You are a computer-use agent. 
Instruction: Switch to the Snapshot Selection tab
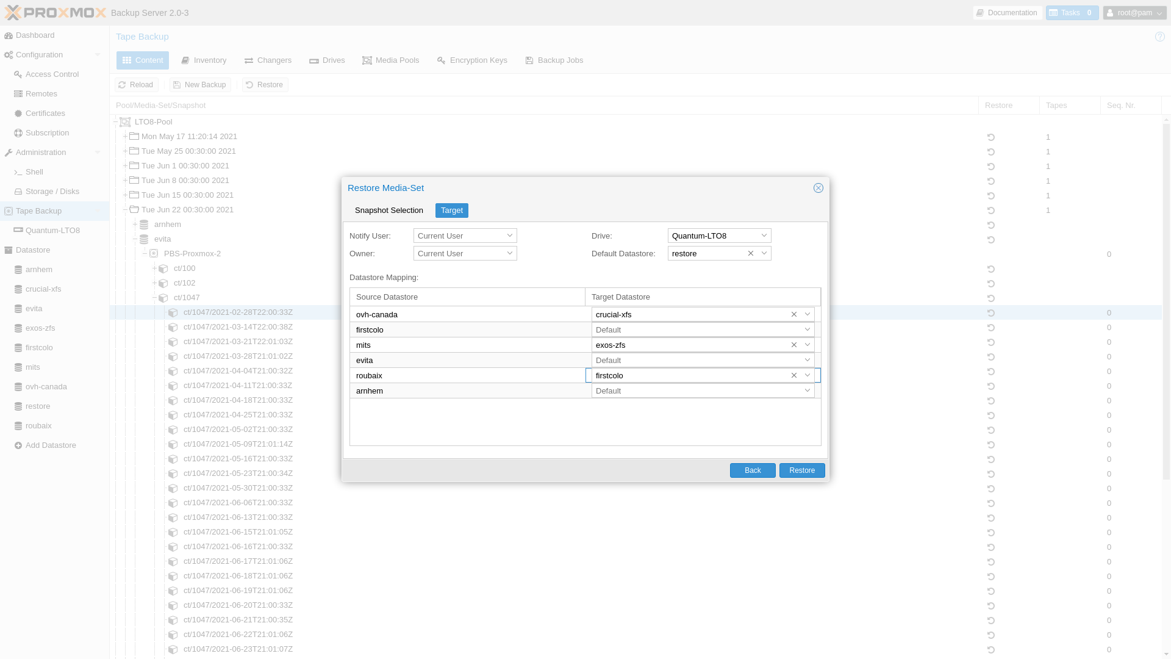389,211
